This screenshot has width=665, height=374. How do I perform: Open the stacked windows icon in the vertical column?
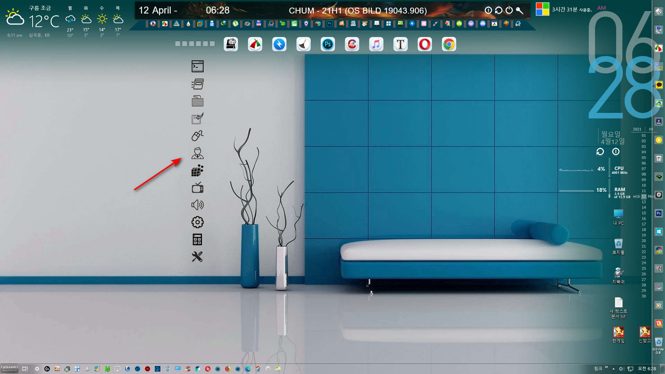(x=197, y=83)
